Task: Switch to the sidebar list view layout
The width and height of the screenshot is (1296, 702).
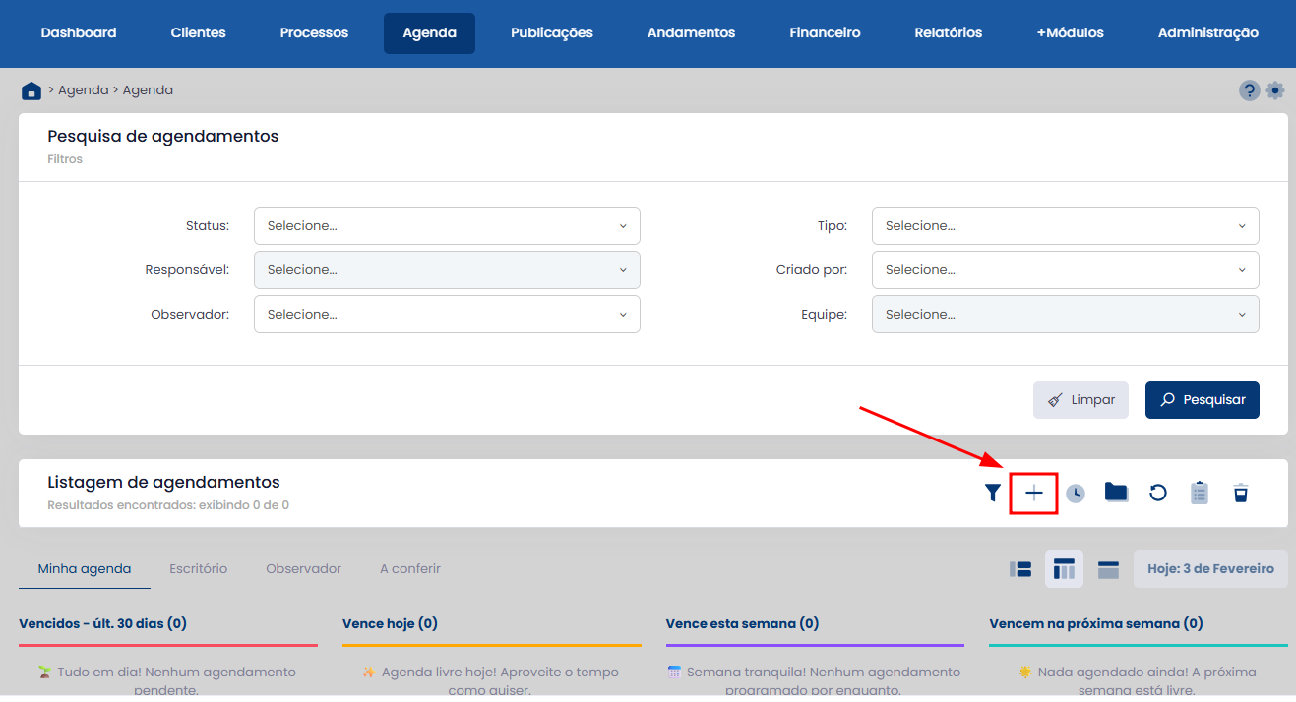Action: coord(1020,569)
